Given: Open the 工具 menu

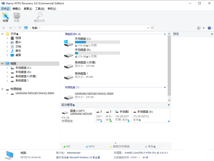Looking at the screenshot, I should click(40, 9).
